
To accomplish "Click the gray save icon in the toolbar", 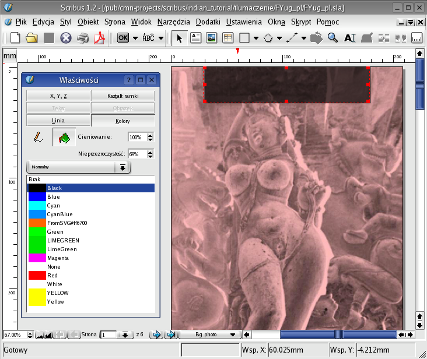I will [49, 38].
